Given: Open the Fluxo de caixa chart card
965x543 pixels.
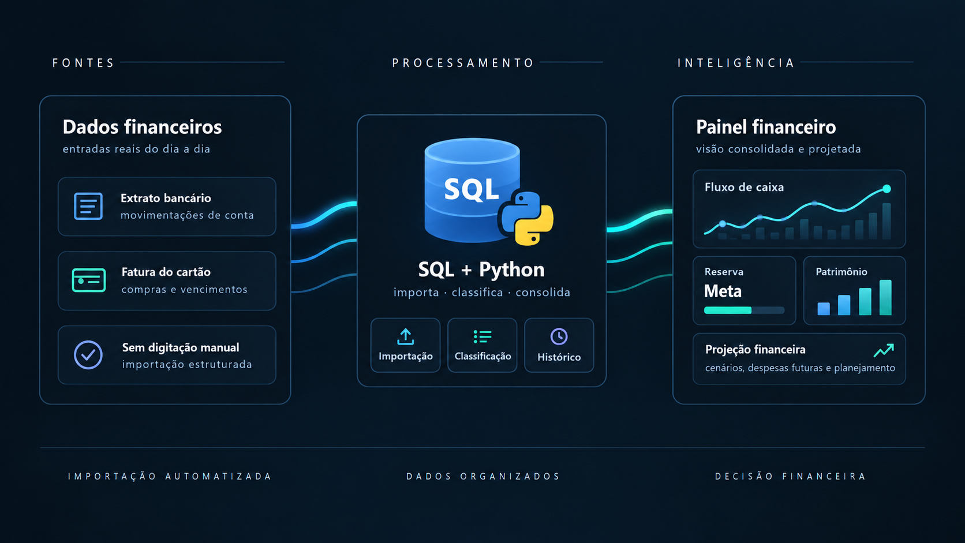Looking at the screenshot, I should [799, 209].
